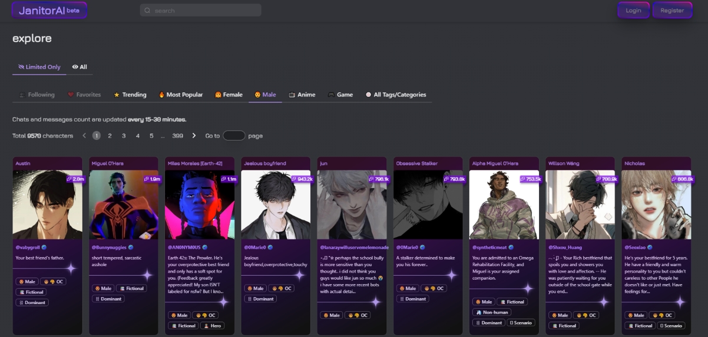This screenshot has height=337, width=708.
Task: Jump to last page 399
Action: click(x=177, y=136)
